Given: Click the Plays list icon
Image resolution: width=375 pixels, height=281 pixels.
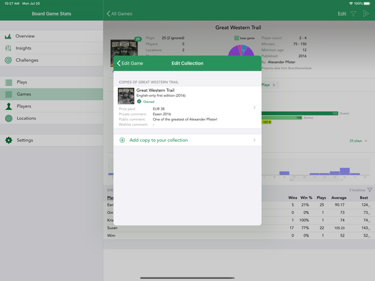Looking at the screenshot, I should pos(9,83).
